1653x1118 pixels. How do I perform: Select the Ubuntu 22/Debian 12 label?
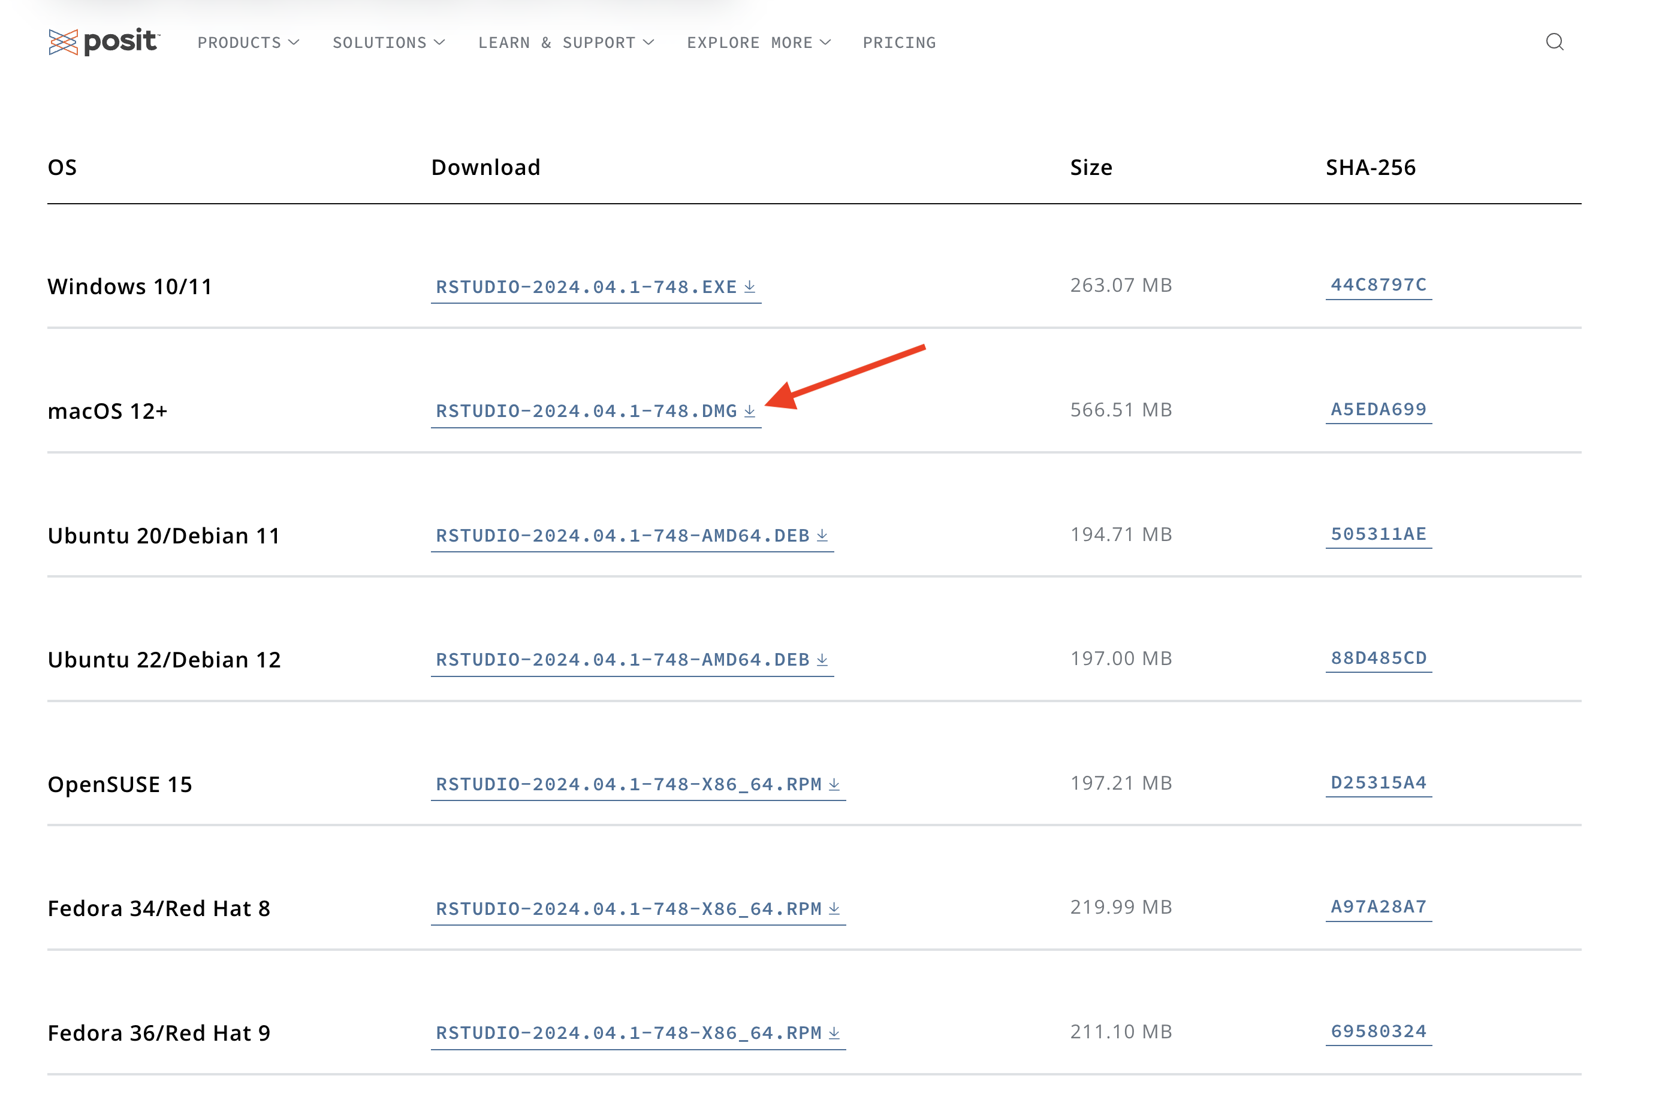click(164, 660)
